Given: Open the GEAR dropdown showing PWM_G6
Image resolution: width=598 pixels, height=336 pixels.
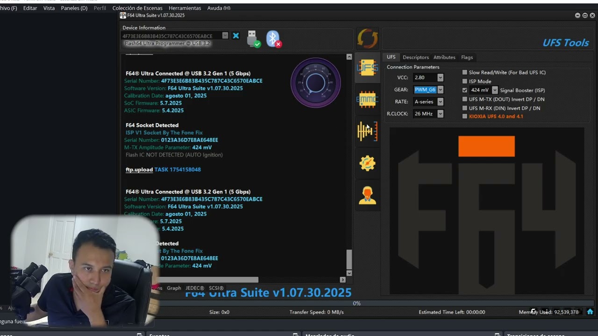Looking at the screenshot, I should click(x=440, y=90).
